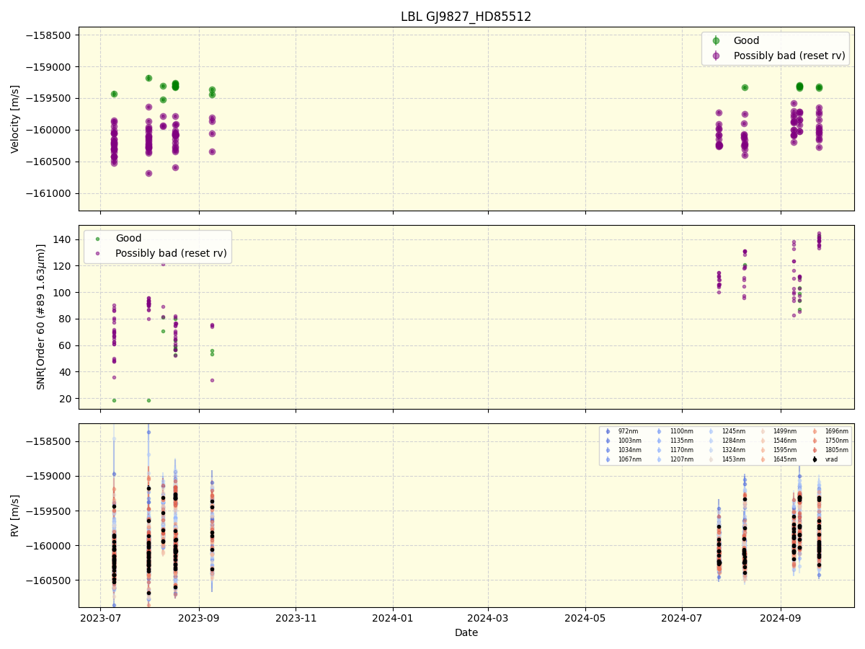Click the SNR[Order 60] y-axis label

(41, 317)
